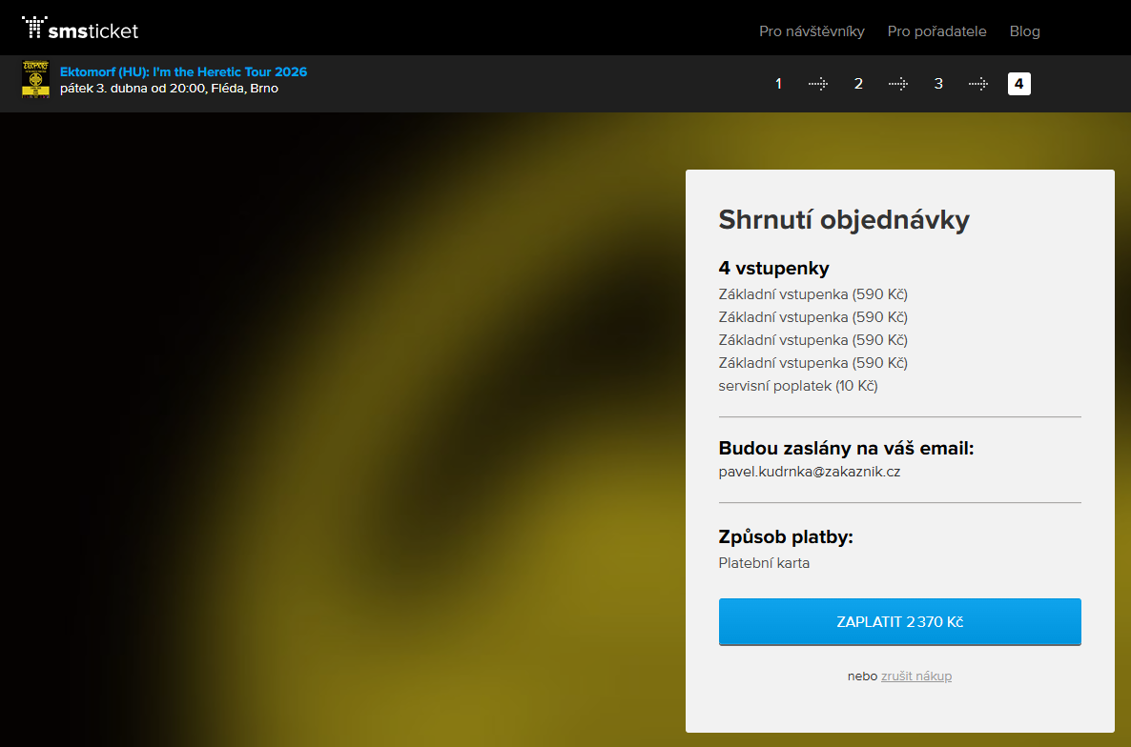The image size is (1131, 747).
Task: Go back to step 3 of checkout
Action: tap(938, 84)
